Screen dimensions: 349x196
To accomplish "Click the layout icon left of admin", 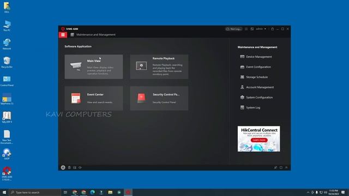I will [252, 29].
